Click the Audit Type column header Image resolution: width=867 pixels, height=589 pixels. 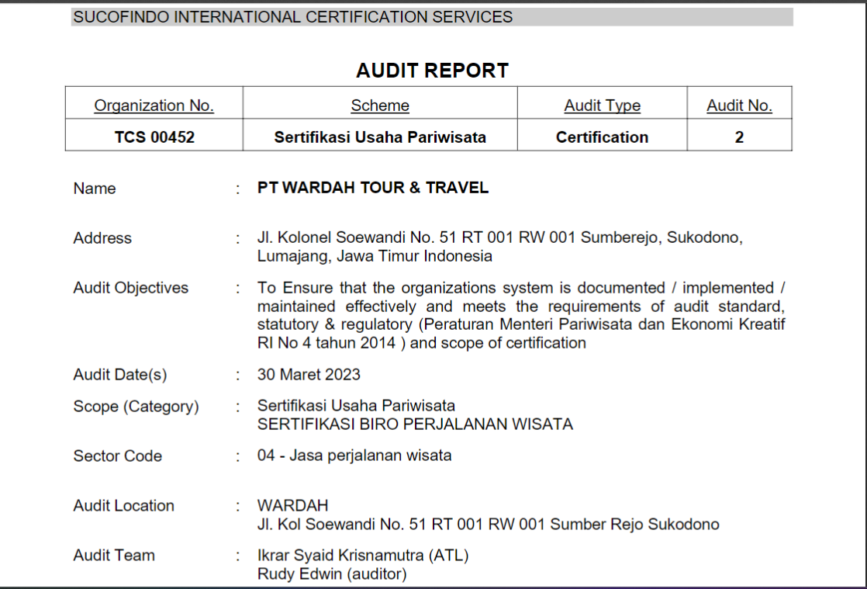click(602, 106)
